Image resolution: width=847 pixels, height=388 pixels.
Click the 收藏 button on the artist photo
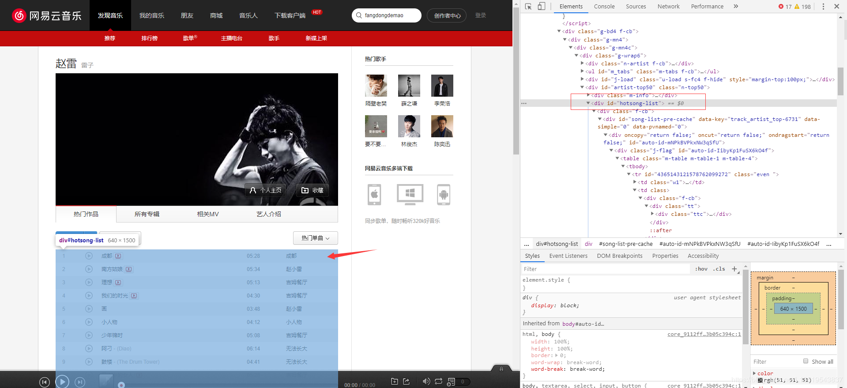click(x=312, y=190)
